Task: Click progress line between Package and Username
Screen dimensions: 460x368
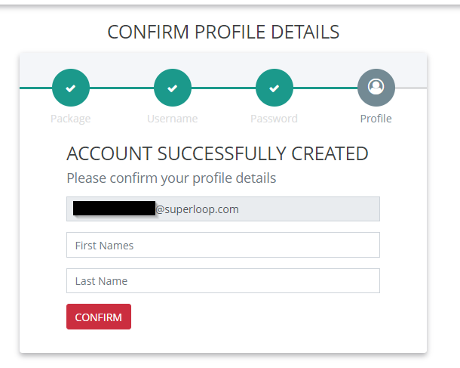Action: tap(121, 88)
